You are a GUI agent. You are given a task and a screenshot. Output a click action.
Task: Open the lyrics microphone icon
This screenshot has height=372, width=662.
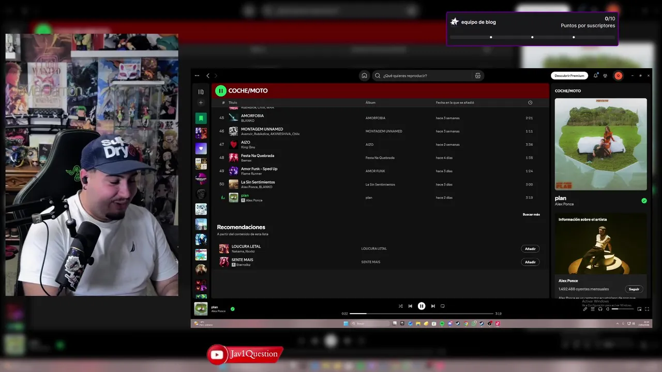(585, 309)
